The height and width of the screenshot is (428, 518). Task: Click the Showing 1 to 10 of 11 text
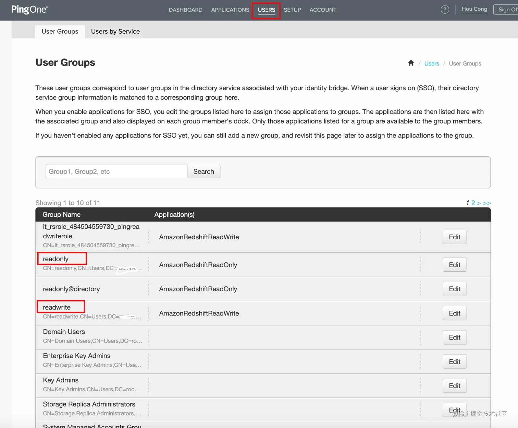pyautogui.click(x=68, y=203)
